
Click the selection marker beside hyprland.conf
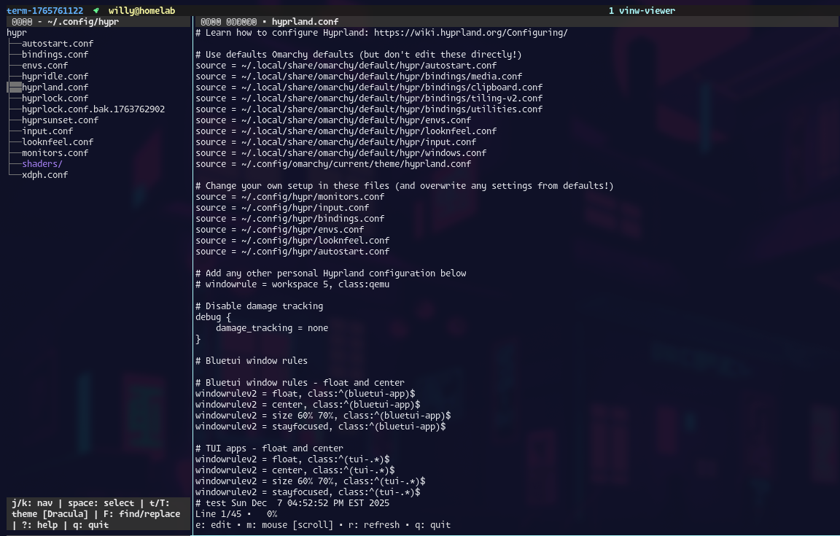pos(14,87)
